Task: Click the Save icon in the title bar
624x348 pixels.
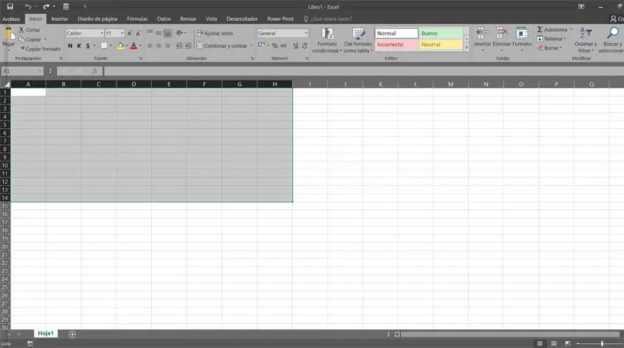Action: (x=10, y=6)
